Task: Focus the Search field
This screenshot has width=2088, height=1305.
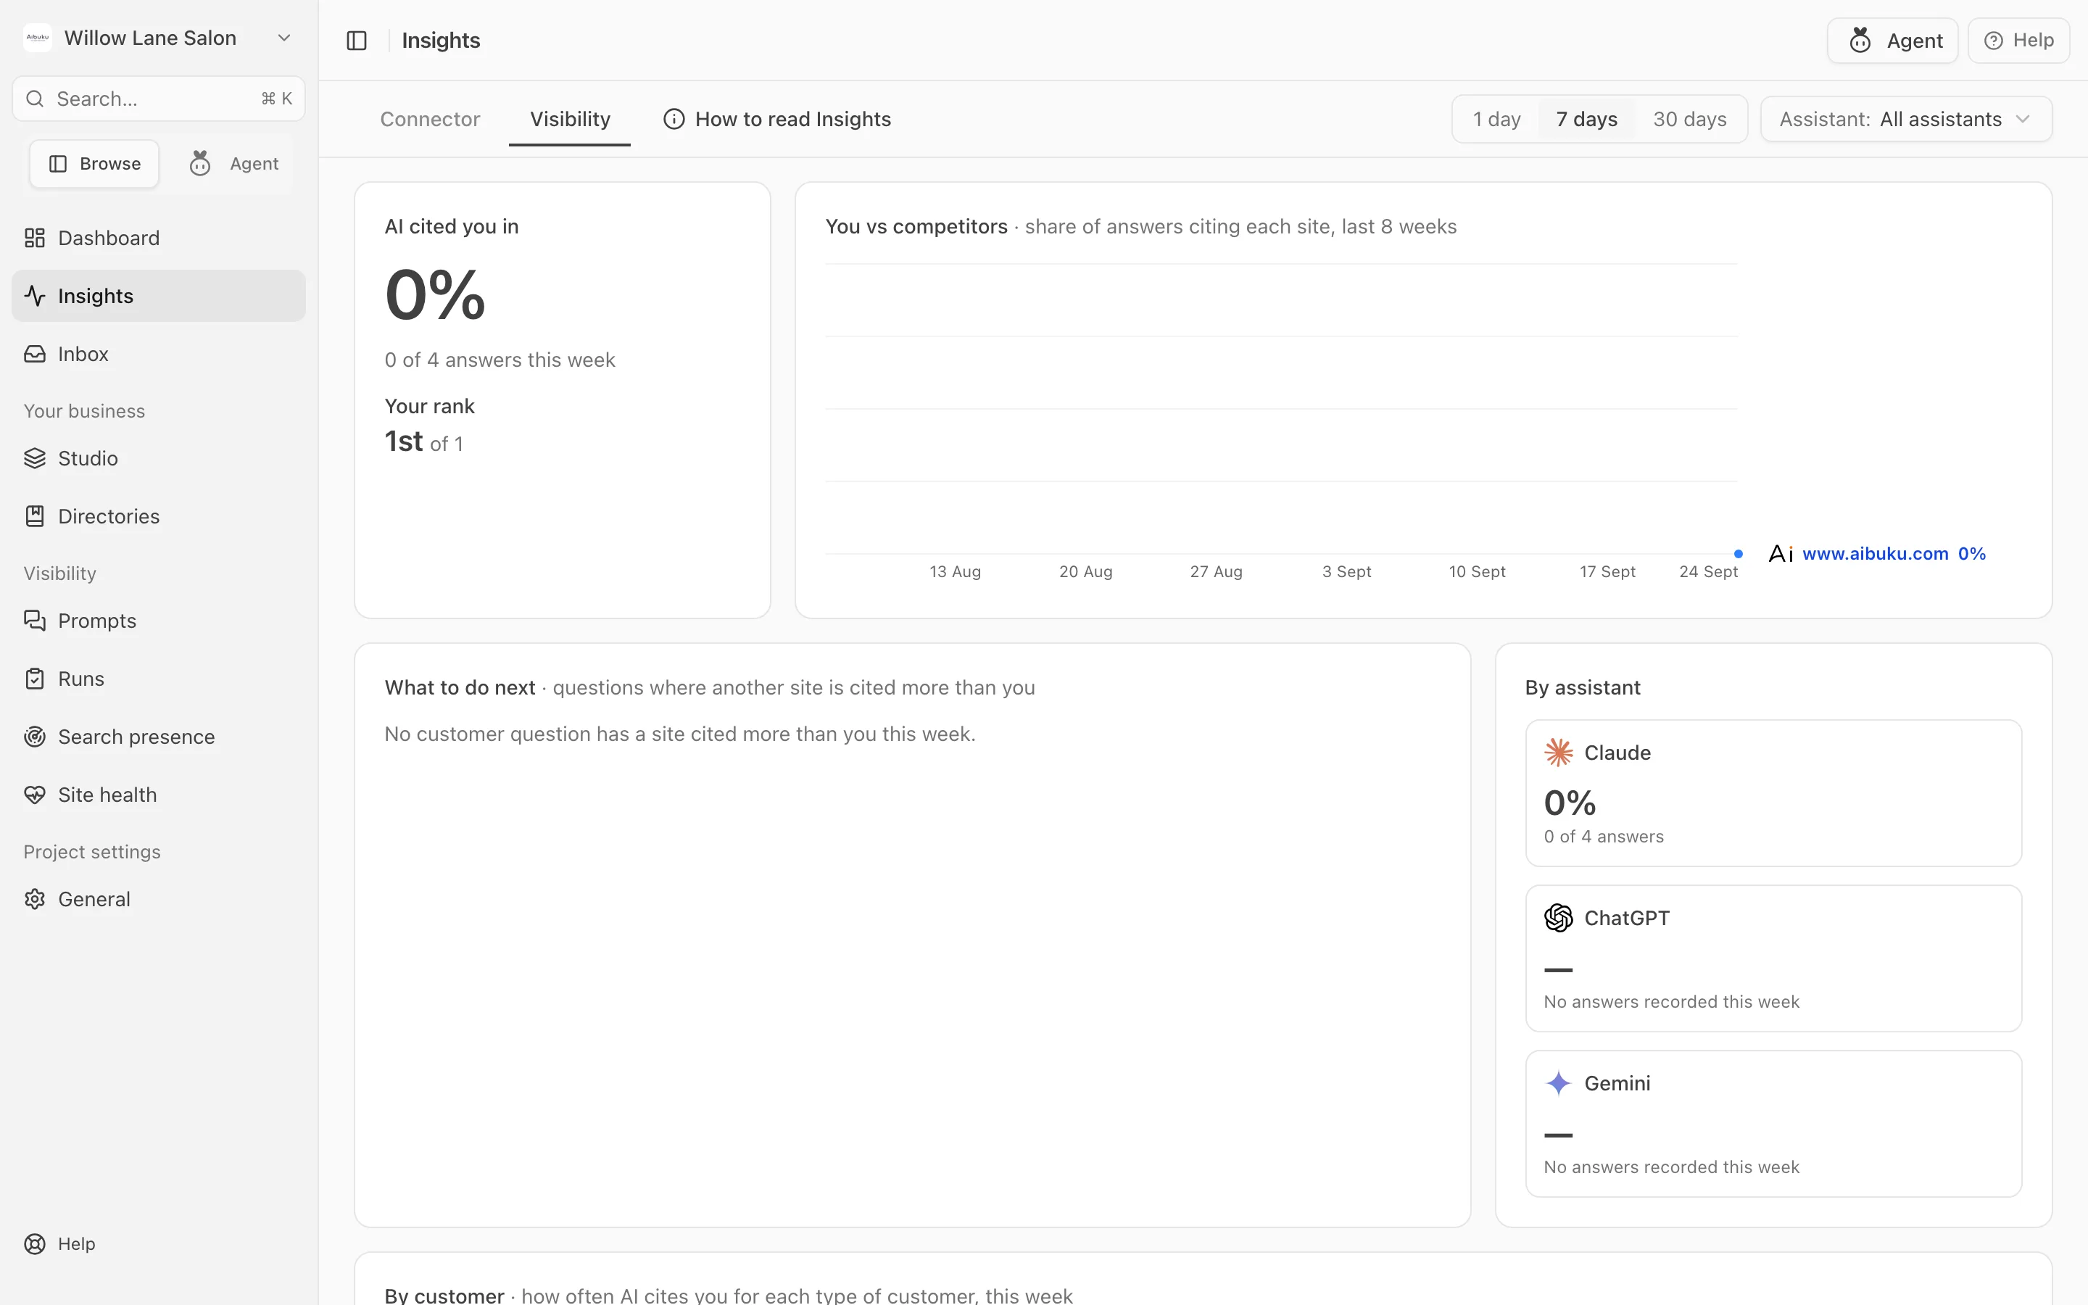Action: click(x=159, y=99)
